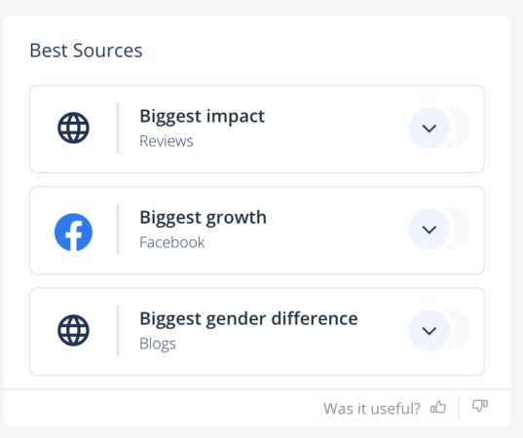Give thumbs up feedback
Image resolution: width=523 pixels, height=438 pixels.
tap(438, 407)
